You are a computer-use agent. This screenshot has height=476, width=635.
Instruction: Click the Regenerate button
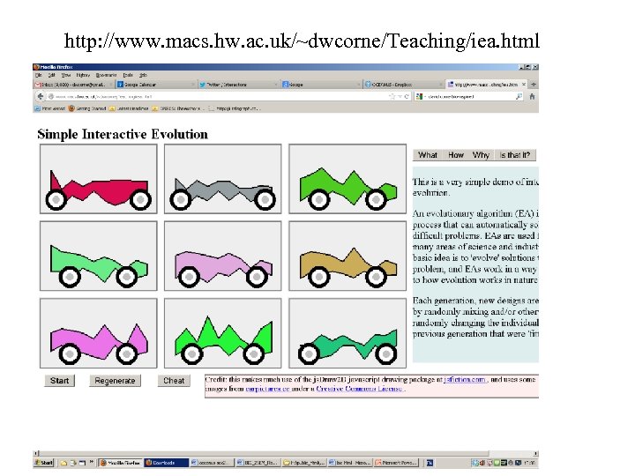tap(115, 381)
